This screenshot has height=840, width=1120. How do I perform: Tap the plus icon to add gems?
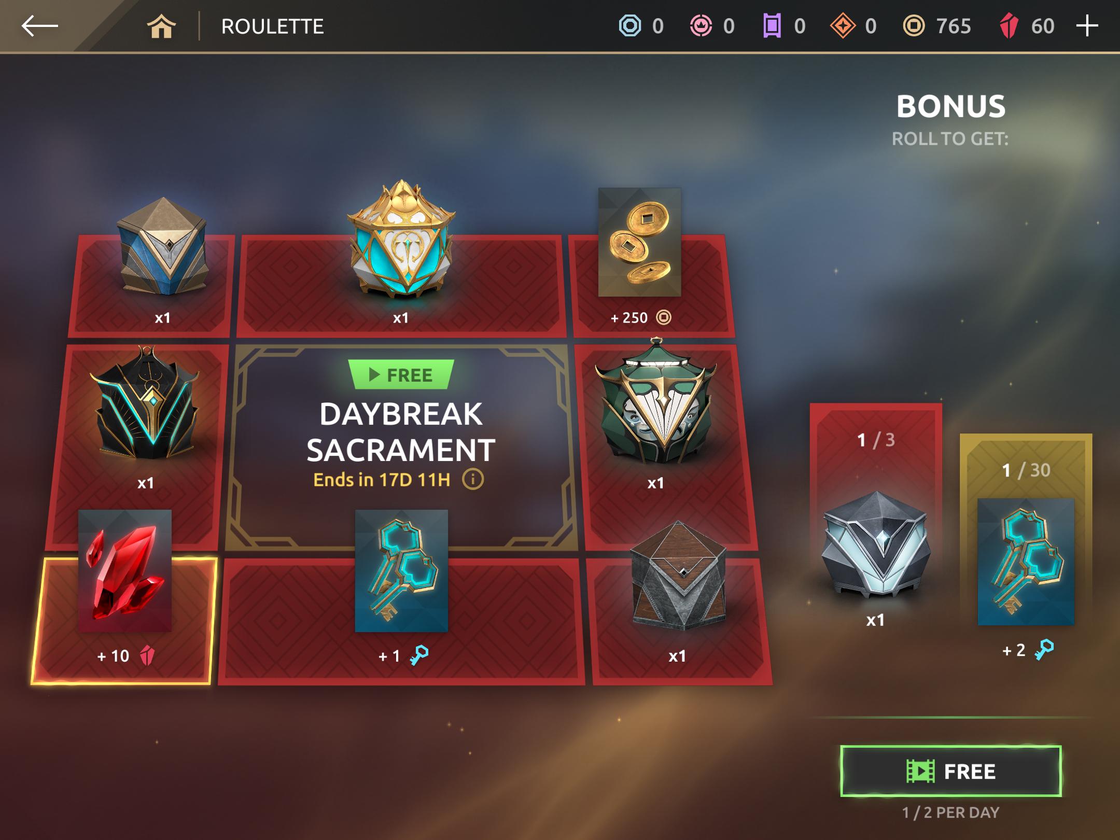(x=1087, y=26)
